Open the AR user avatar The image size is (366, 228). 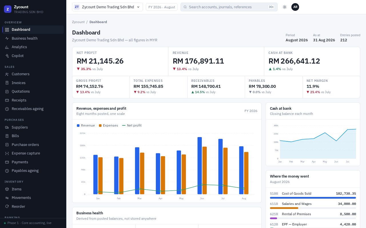tap(295, 7)
